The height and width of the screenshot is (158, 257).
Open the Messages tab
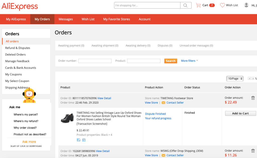point(66,19)
